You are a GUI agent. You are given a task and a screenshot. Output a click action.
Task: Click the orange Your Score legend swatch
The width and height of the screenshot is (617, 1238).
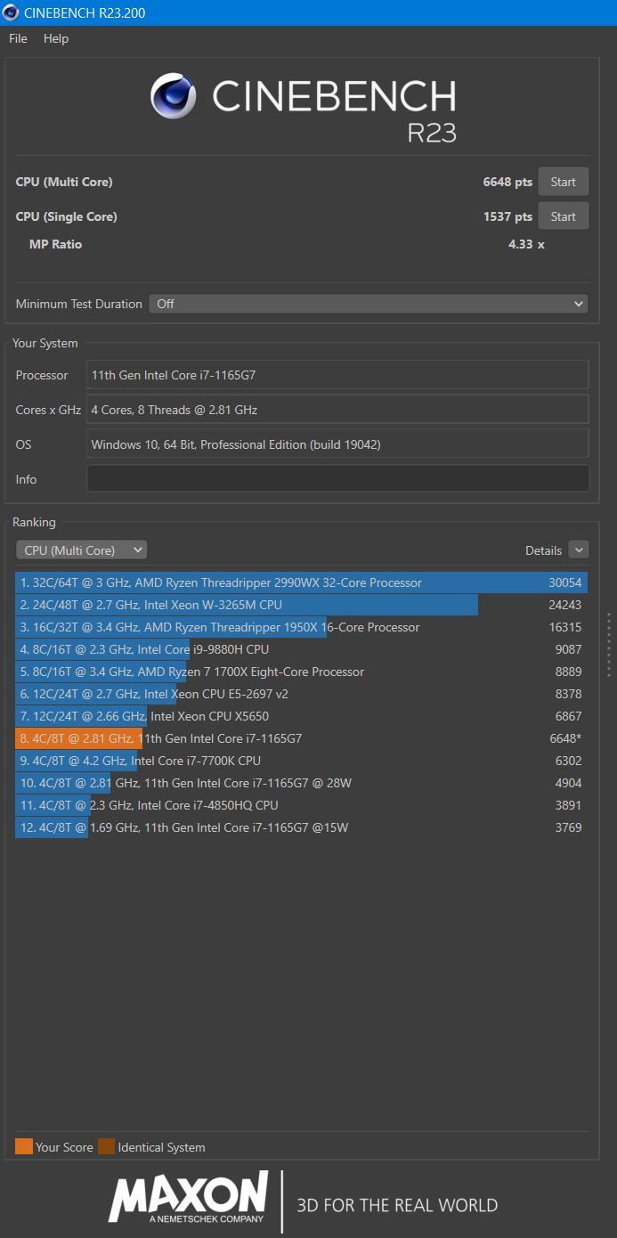point(24,1147)
